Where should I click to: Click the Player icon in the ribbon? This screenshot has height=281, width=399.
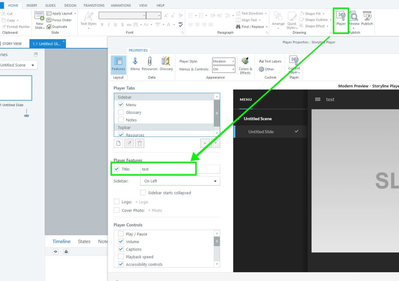tap(341, 18)
